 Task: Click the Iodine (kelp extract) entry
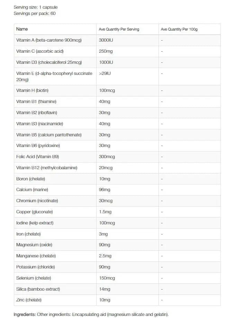[35, 223]
